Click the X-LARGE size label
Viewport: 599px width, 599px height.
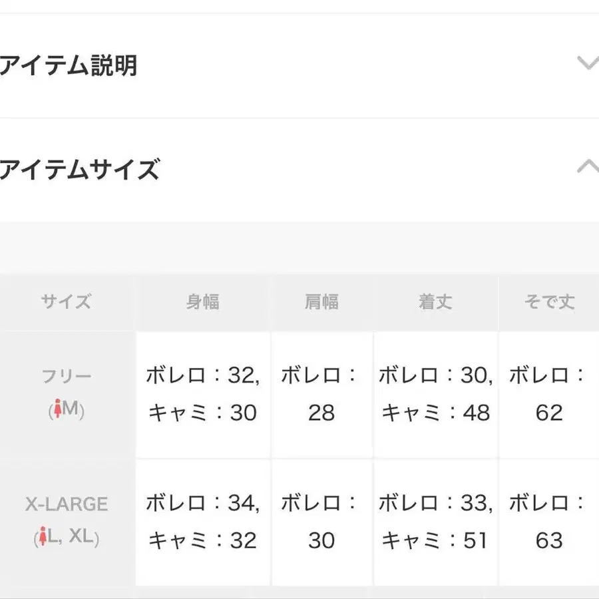click(66, 504)
